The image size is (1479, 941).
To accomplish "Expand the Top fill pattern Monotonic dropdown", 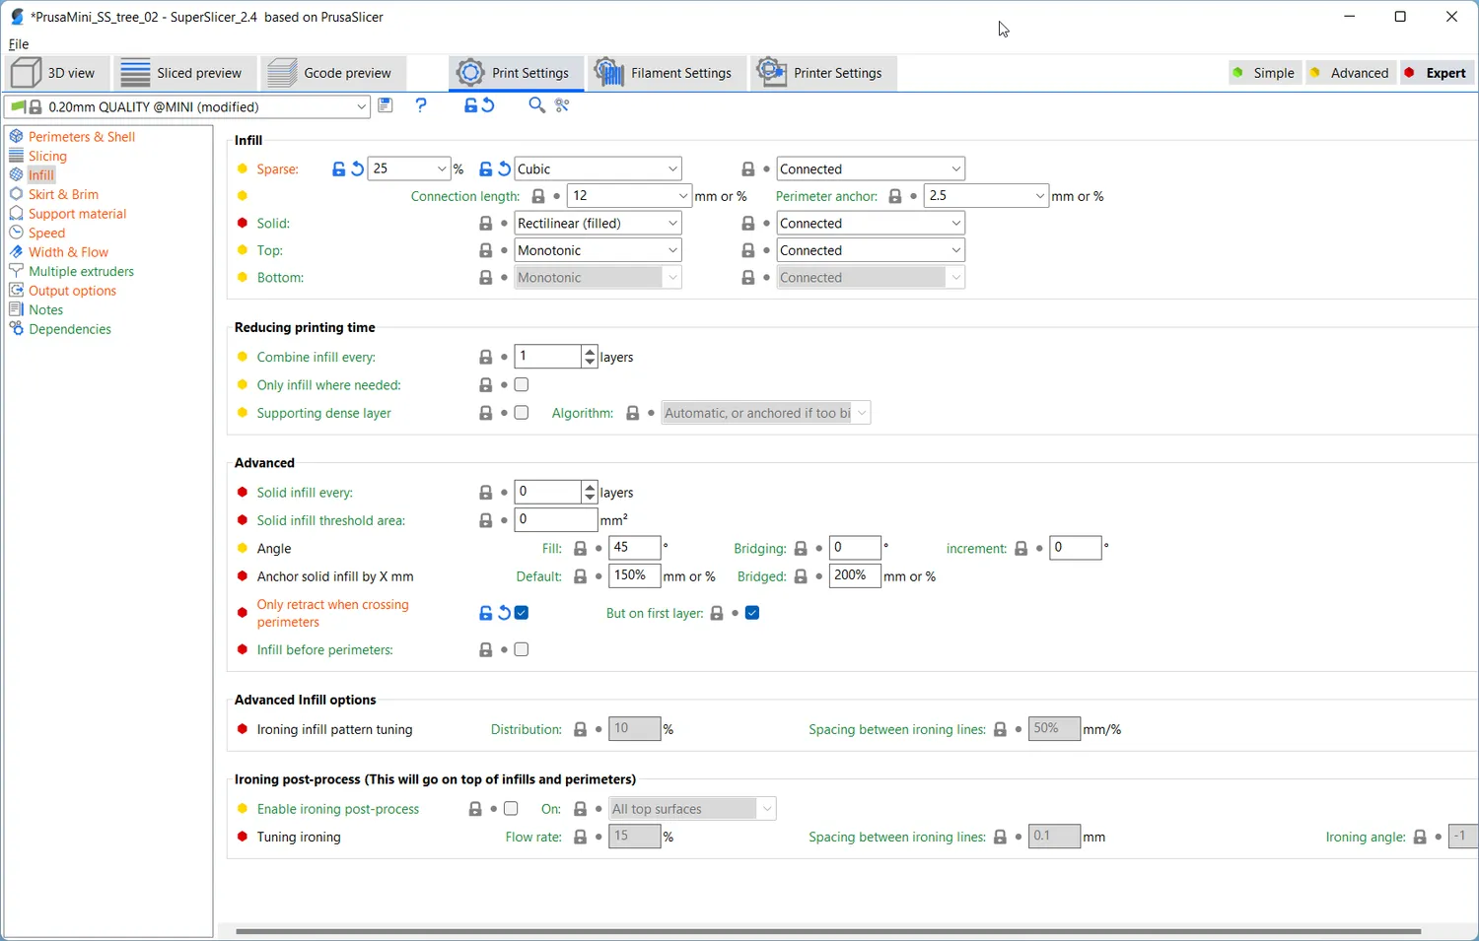I will pos(598,250).
